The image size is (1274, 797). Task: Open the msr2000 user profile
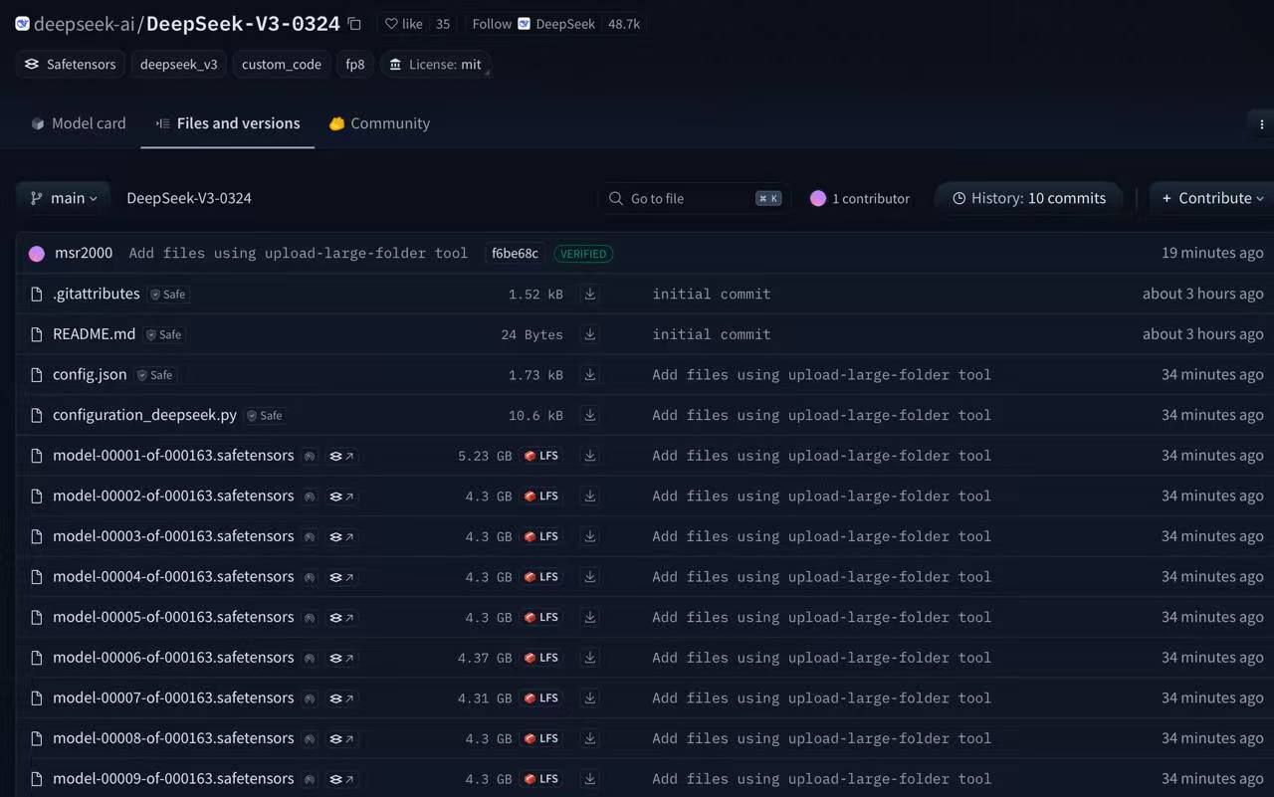pyautogui.click(x=84, y=253)
